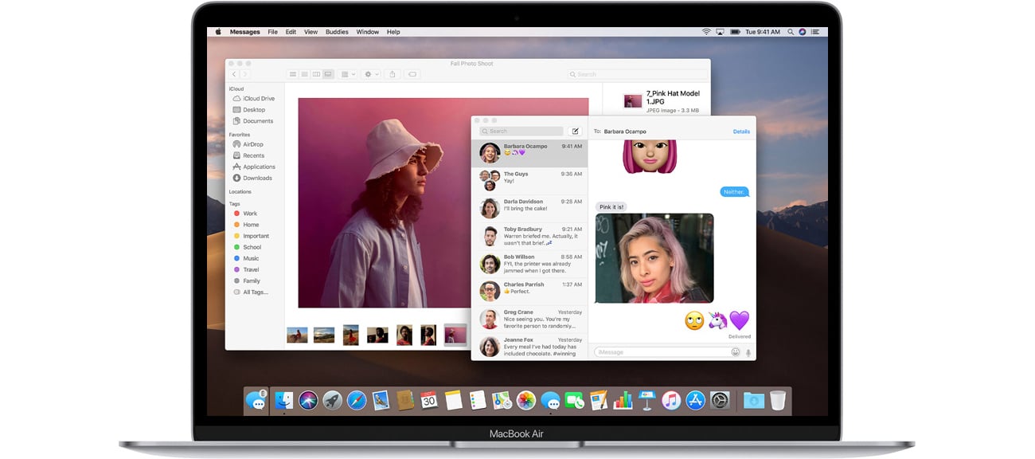Open the Charles Parrish conversation
The image size is (1035, 459).
click(529, 291)
